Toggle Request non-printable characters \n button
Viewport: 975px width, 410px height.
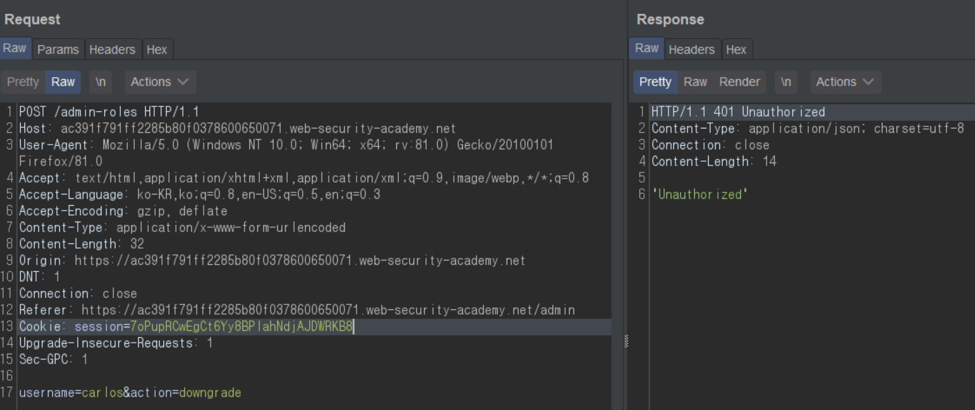tap(101, 82)
